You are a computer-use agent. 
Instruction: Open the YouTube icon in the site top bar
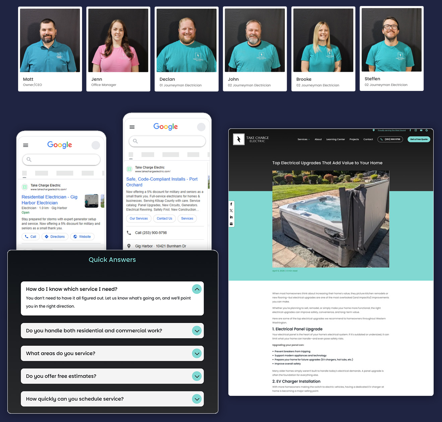click(421, 130)
